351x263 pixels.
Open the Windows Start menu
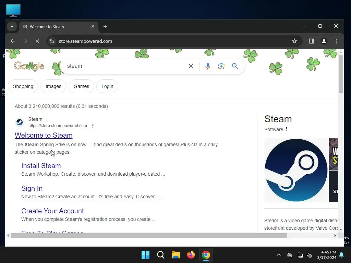[x=145, y=255]
